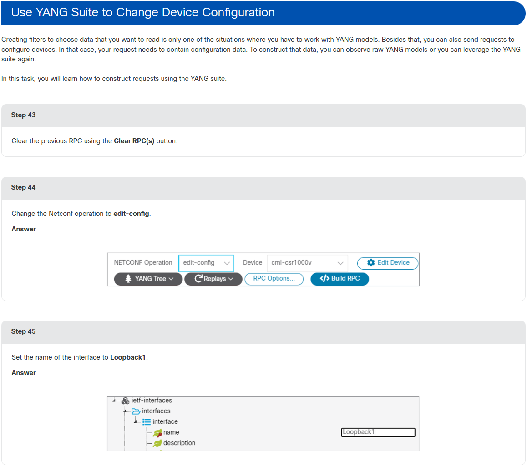Viewport: 527px width, 466px height.
Task: Click the Step 45 header
Action: tap(263, 332)
